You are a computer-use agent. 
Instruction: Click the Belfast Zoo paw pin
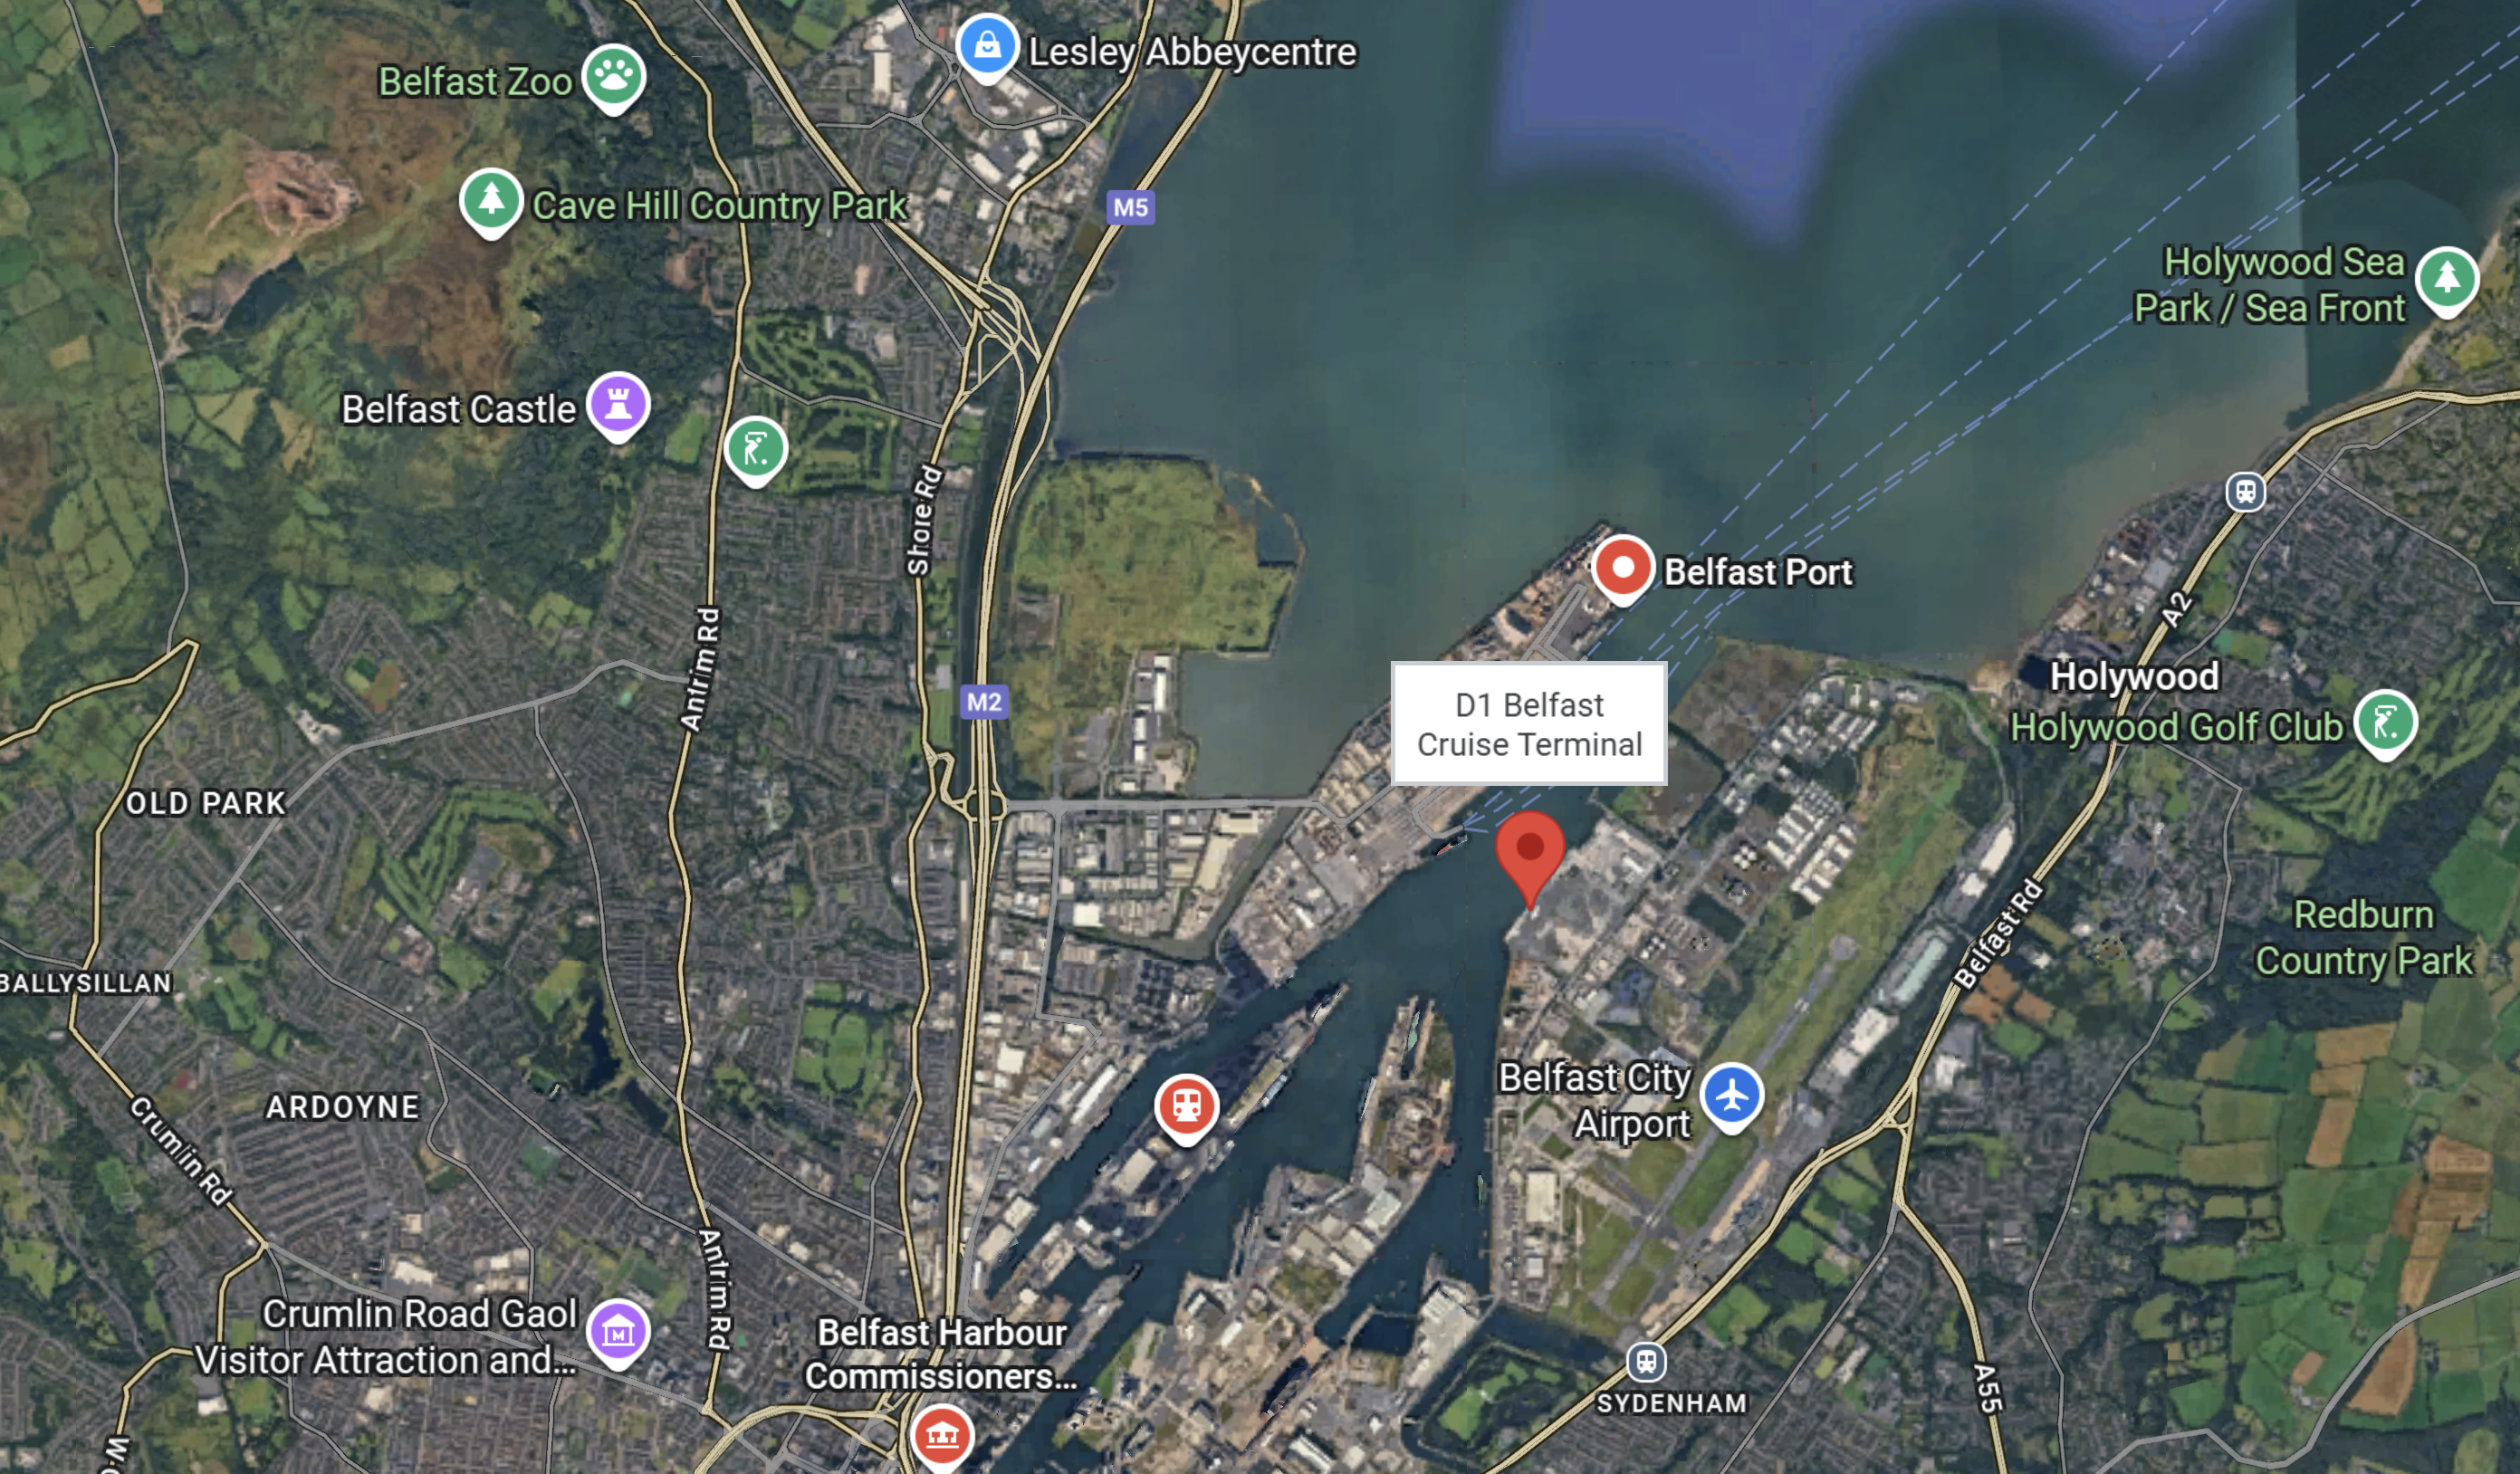[614, 78]
